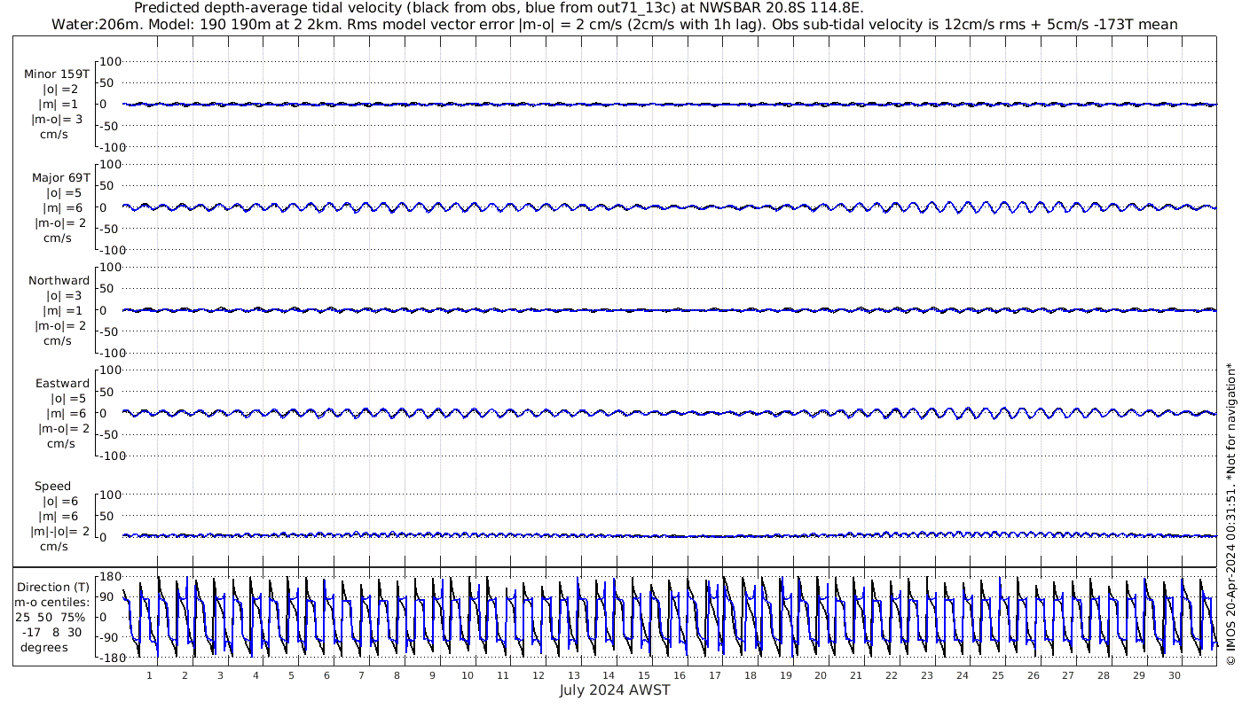The height and width of the screenshot is (709, 1242).
Task: Click '|m-o|= 3' value under Minor 159T
Action: (58, 120)
